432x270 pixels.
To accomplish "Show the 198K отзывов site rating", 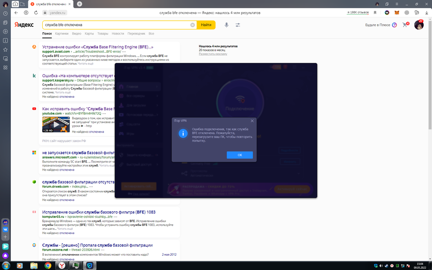I will (358, 13).
